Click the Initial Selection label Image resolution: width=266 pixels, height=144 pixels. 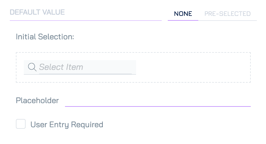pos(45,37)
